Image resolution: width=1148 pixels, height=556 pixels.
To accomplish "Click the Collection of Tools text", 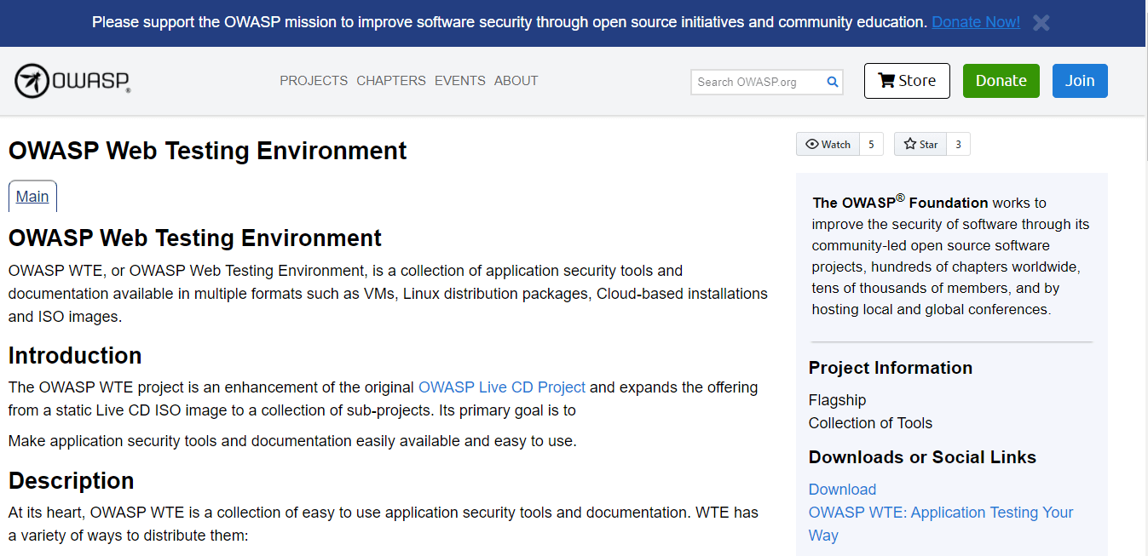I will [870, 423].
